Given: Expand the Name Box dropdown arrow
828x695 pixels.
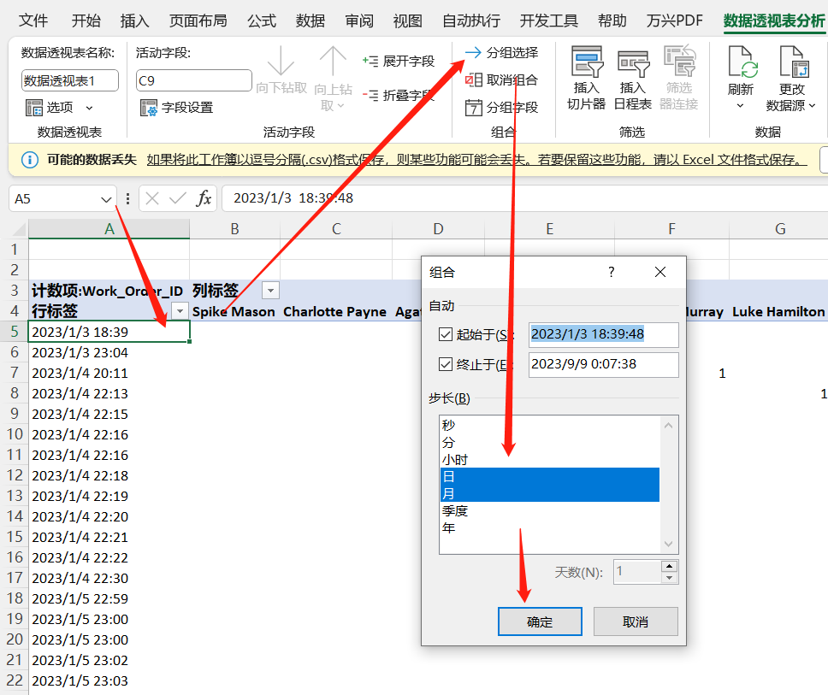Looking at the screenshot, I should pyautogui.click(x=106, y=199).
